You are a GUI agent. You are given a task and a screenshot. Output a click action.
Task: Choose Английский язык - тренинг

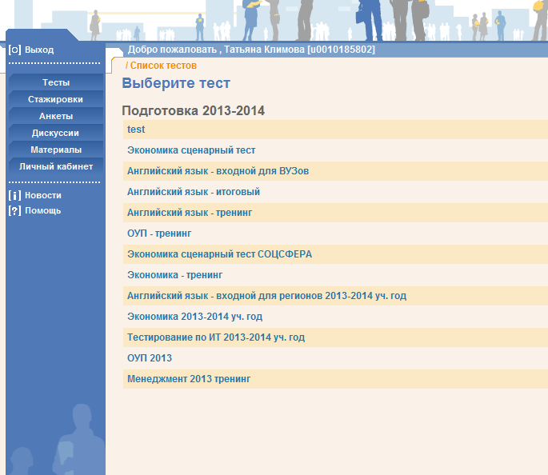190,213
